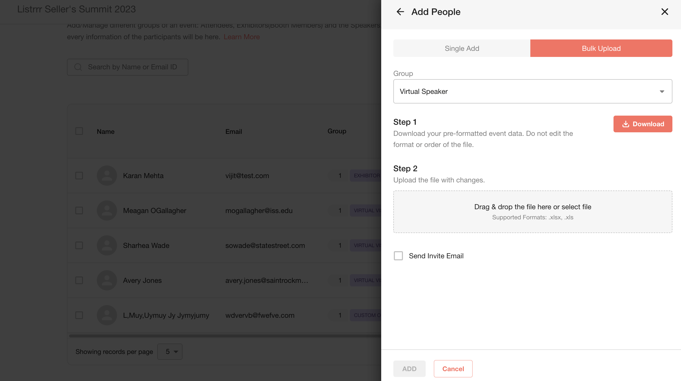
Task: Click L,Muy,Uymuy Jy Jymyjumy's avatar icon
Action: tap(107, 315)
